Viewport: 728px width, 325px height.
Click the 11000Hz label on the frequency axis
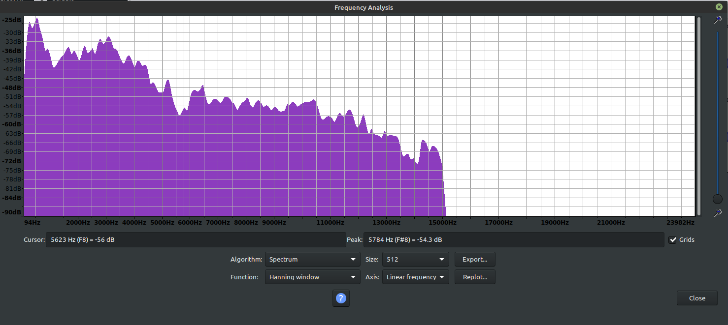(330, 222)
